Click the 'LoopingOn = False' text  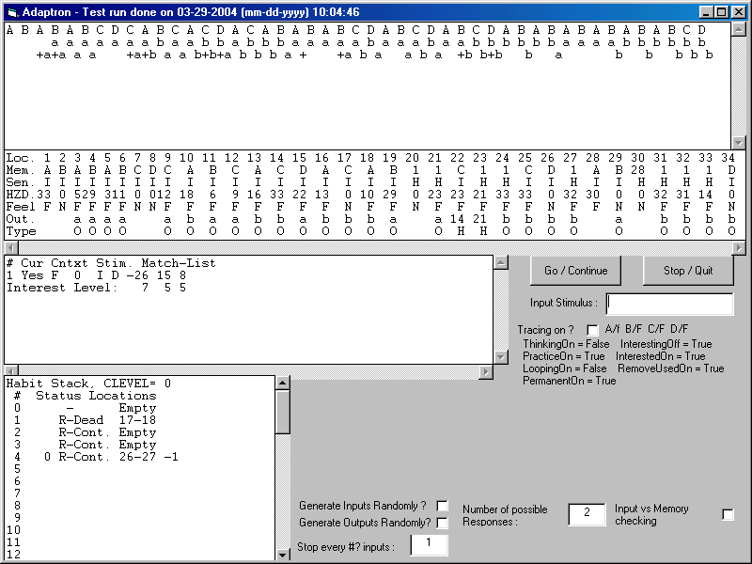pyautogui.click(x=565, y=368)
